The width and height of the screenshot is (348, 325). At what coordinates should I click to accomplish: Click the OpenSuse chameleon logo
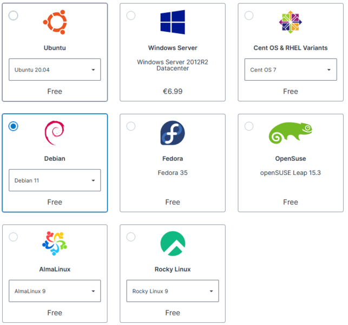click(x=290, y=133)
